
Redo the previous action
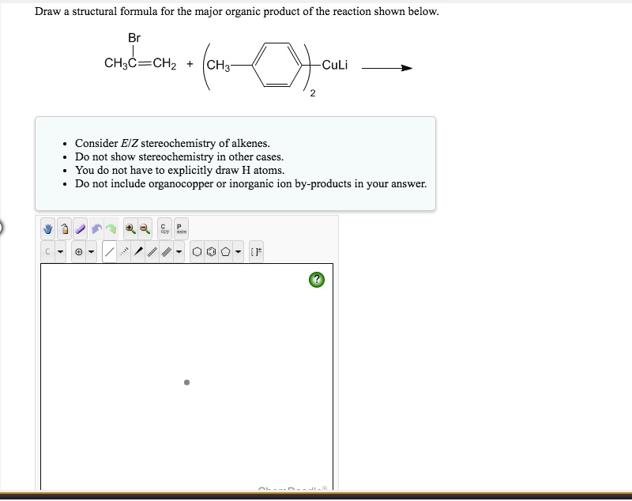point(112,230)
